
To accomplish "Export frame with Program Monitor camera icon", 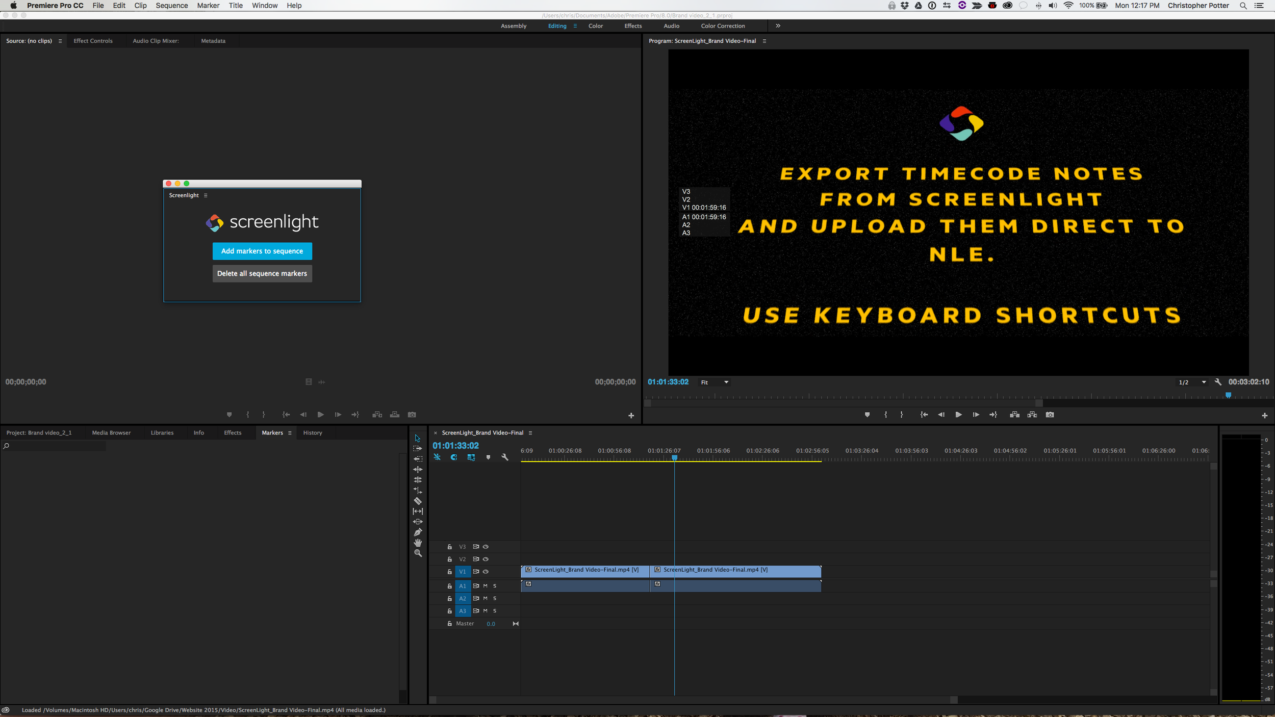I will pos(1050,415).
